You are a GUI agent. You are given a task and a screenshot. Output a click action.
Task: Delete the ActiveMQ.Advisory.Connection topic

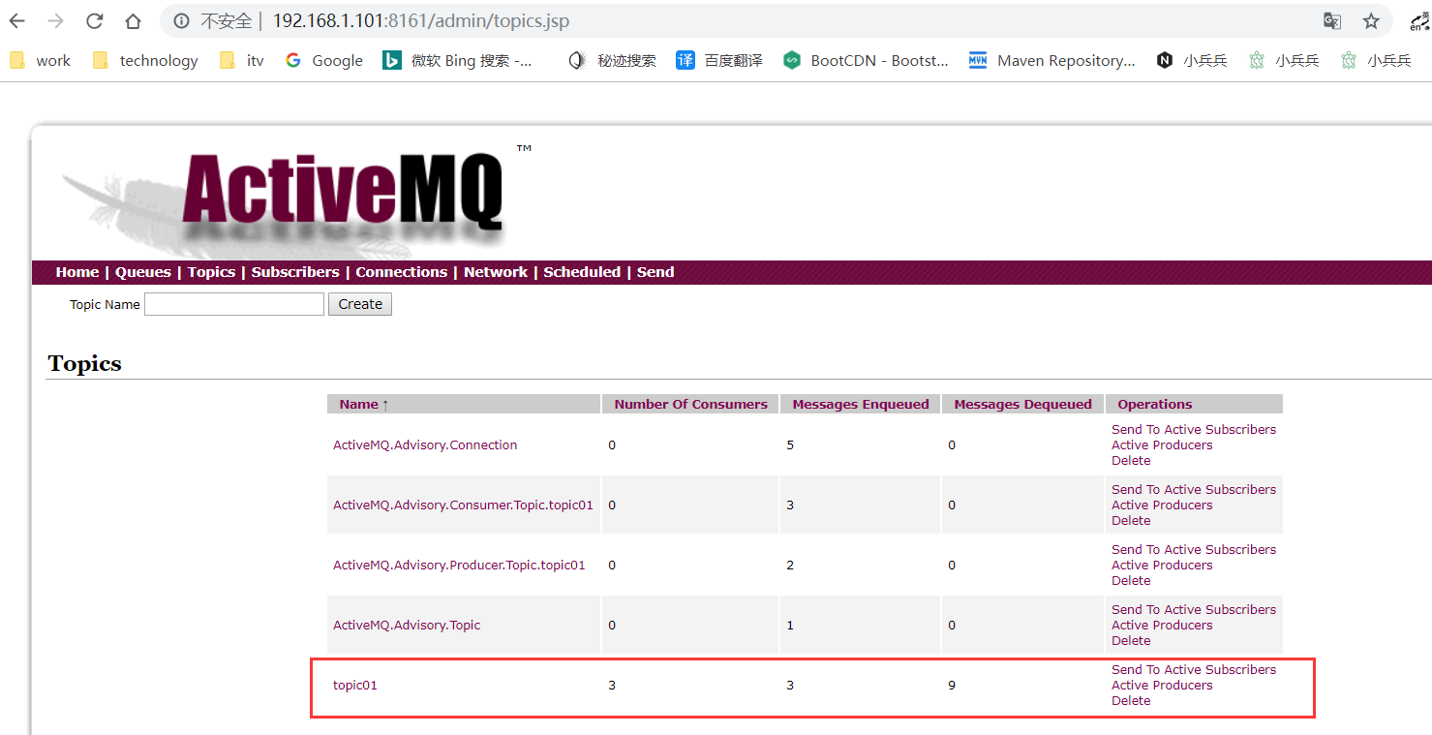[1131, 461]
